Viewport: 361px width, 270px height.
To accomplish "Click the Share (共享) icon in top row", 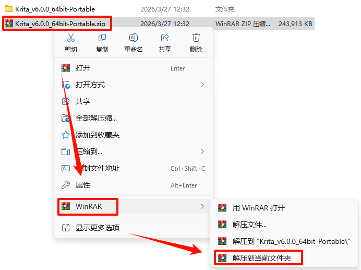I will point(165,38).
